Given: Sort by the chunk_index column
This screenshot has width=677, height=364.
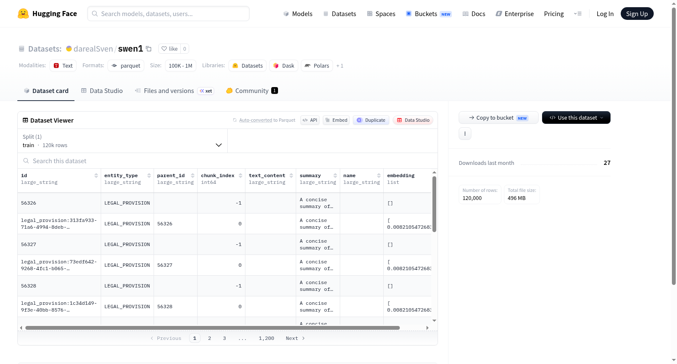Looking at the screenshot, I should [240, 175].
